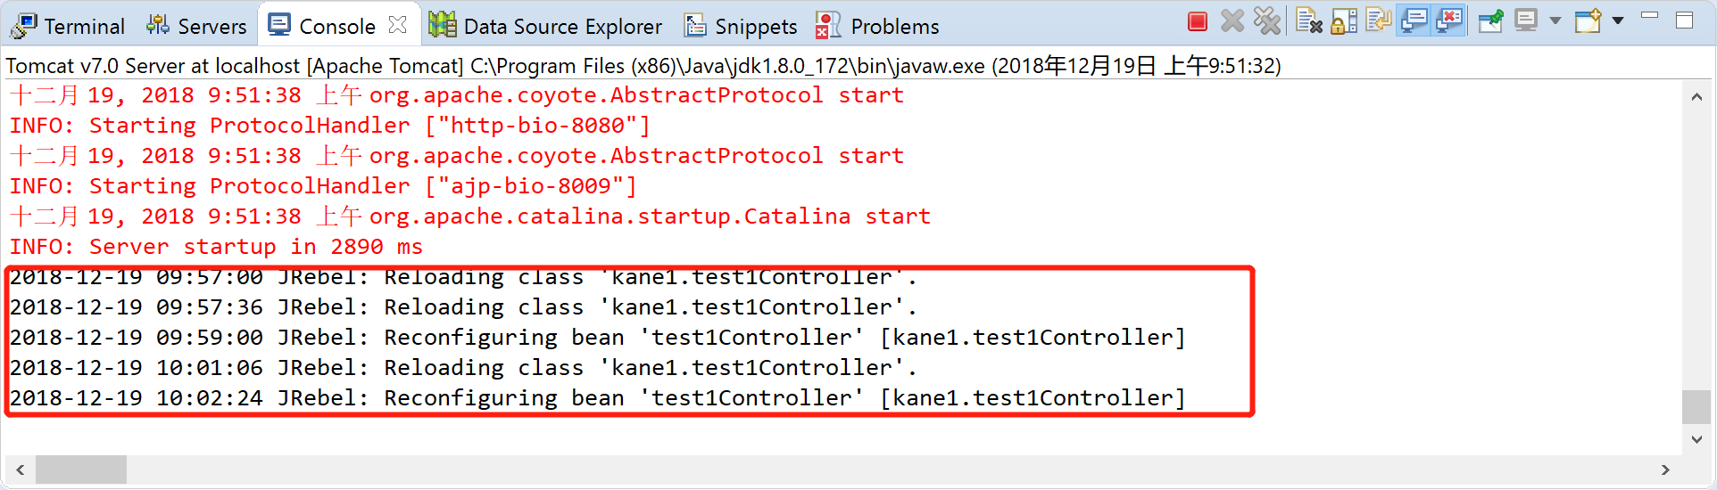The height and width of the screenshot is (490, 1717).
Task: Click the Remove Launch icon
Action: [1232, 21]
